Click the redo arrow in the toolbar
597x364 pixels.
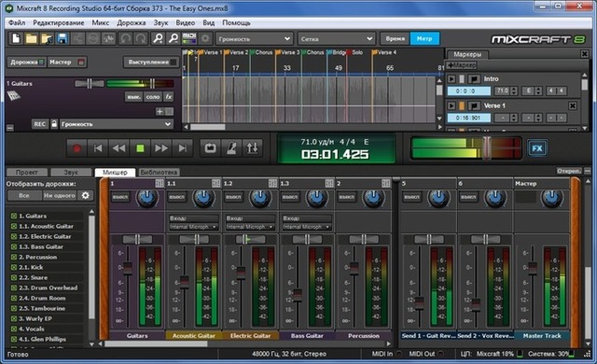coord(141,38)
